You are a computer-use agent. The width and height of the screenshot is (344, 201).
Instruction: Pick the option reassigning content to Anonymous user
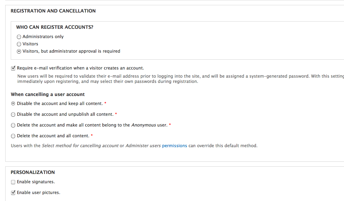coord(13,125)
